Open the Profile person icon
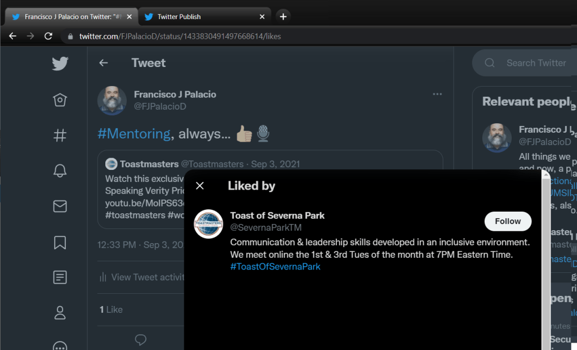Image resolution: width=577 pixels, height=350 pixels. (x=60, y=312)
